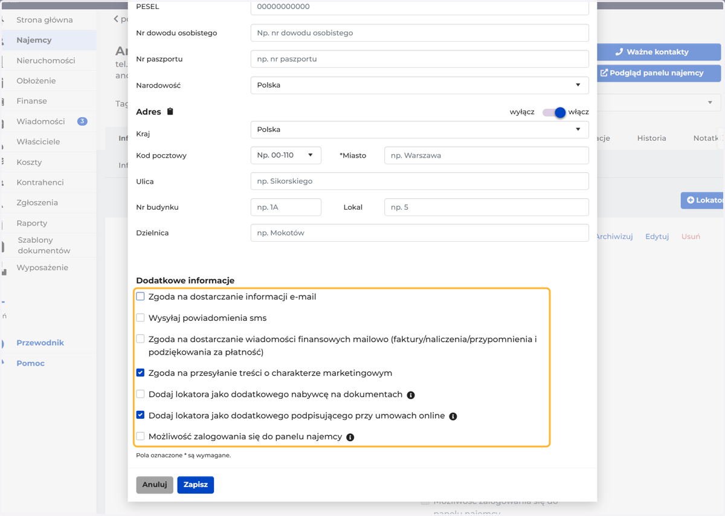Click the Anuluj button
The height and width of the screenshot is (516, 725).
click(x=155, y=485)
